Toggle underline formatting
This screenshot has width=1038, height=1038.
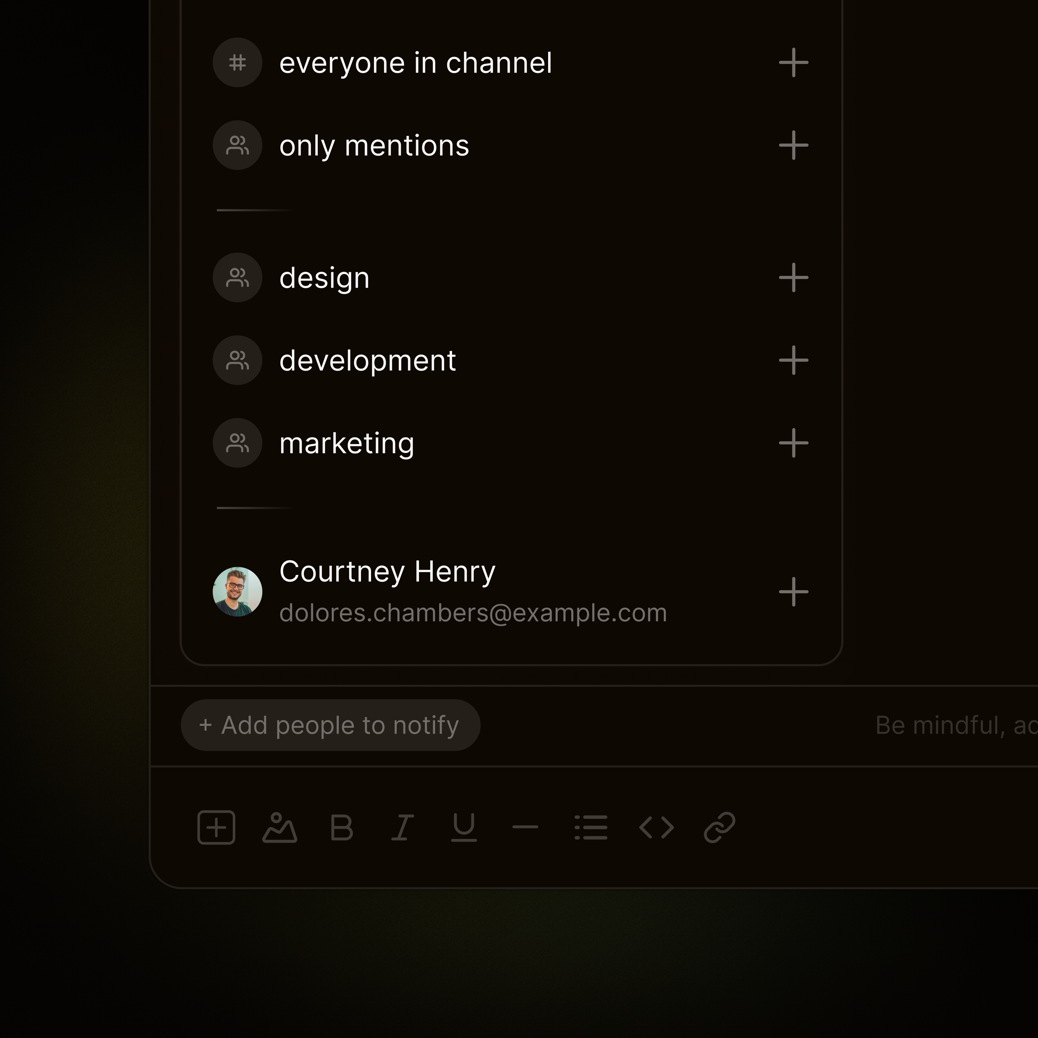click(464, 828)
